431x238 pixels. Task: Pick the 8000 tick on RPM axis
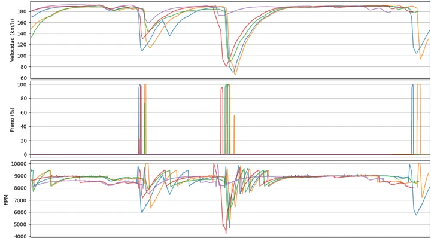pos(21,188)
